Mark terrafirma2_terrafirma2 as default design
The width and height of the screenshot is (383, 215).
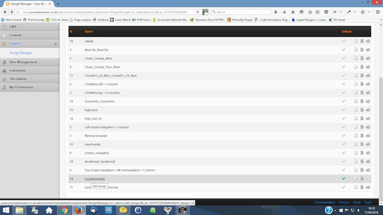click(344, 161)
